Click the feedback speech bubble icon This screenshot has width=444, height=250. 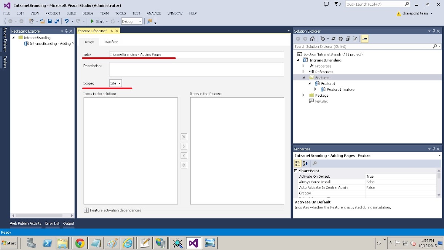click(326, 4)
